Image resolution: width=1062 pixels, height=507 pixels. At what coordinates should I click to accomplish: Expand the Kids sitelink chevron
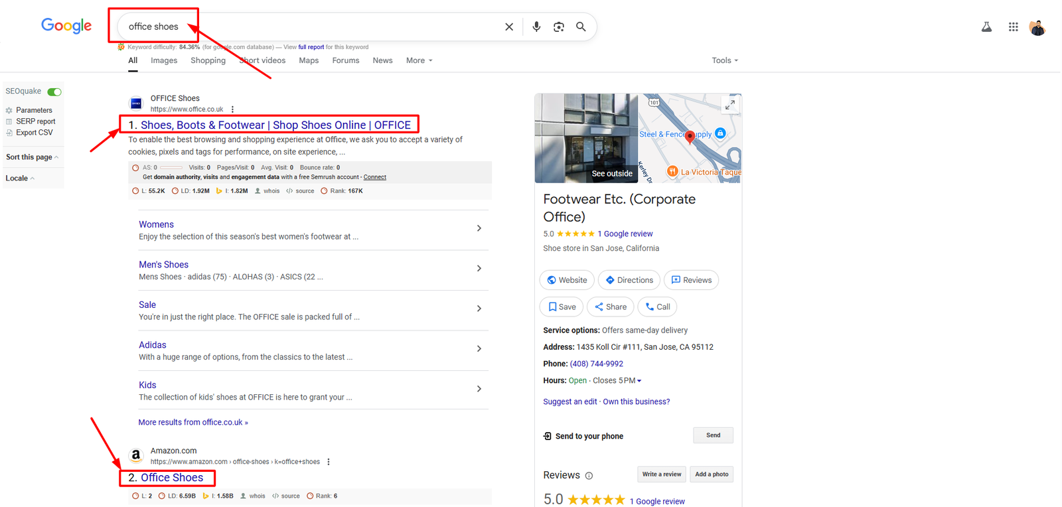tap(479, 389)
